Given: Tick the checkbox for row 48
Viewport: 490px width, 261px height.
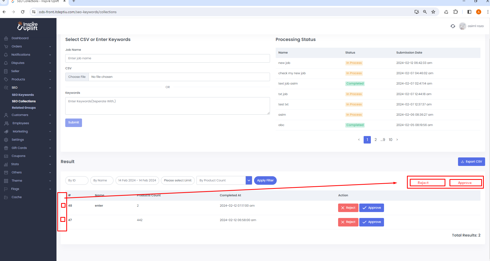Looking at the screenshot, I should coord(63,205).
